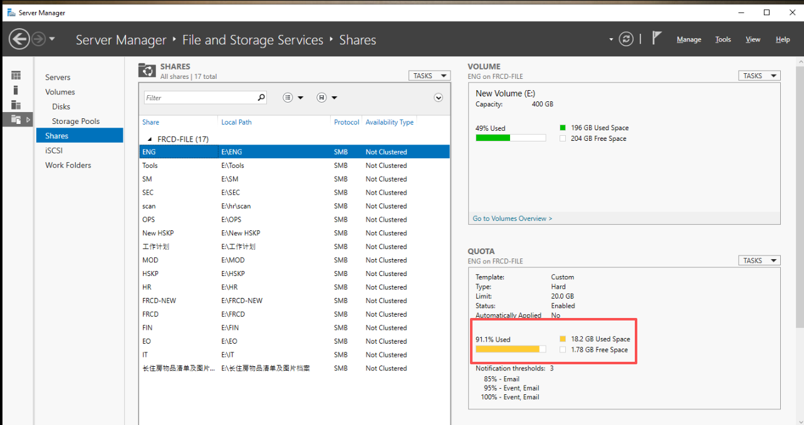The height and width of the screenshot is (425, 804).
Task: Collapse the FRCD-FILE (17) group
Action: pyautogui.click(x=150, y=139)
